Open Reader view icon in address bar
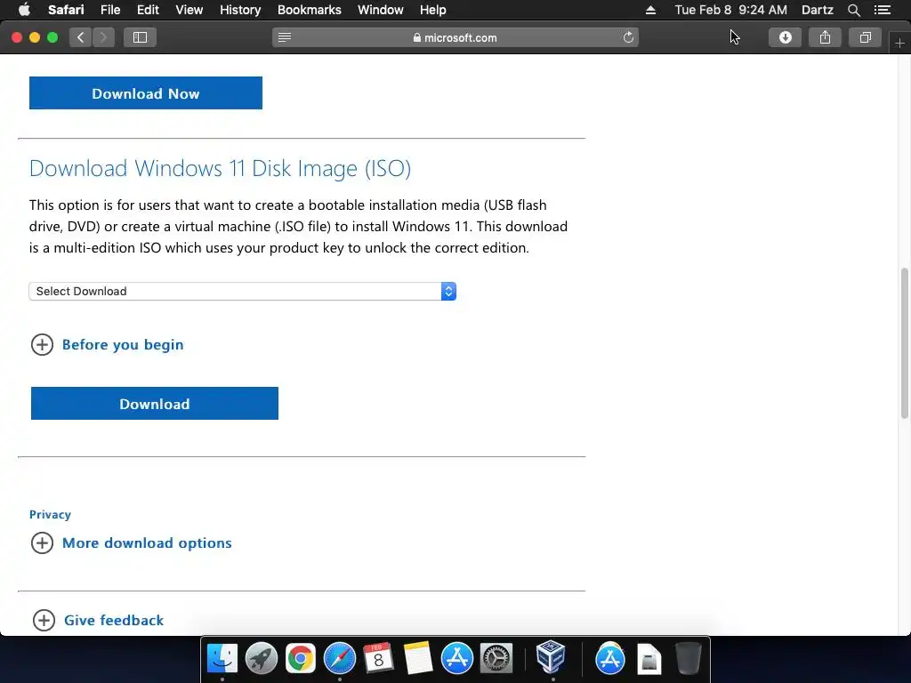 [284, 37]
